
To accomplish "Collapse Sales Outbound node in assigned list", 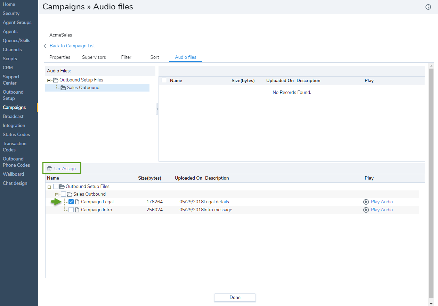I will tap(57, 195).
